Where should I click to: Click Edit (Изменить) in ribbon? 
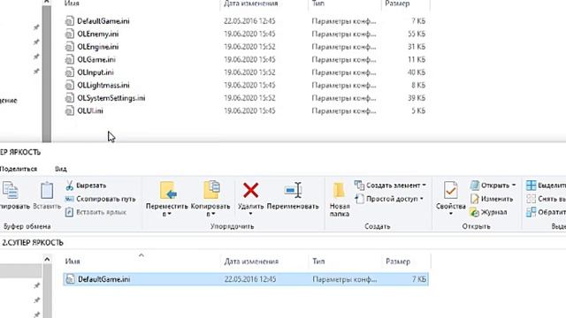pos(492,199)
